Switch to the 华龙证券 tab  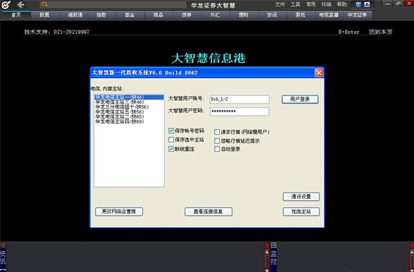[357, 15]
